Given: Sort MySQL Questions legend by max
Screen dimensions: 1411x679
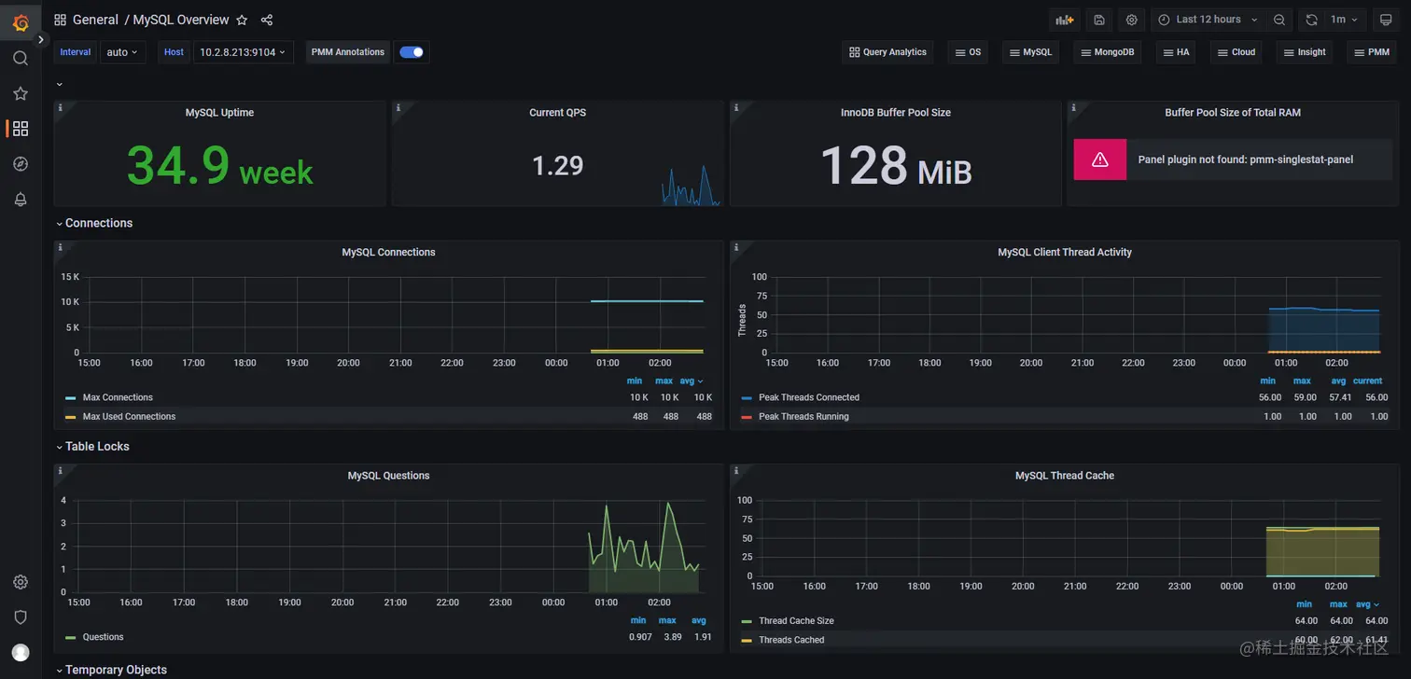Looking at the screenshot, I should point(667,620).
